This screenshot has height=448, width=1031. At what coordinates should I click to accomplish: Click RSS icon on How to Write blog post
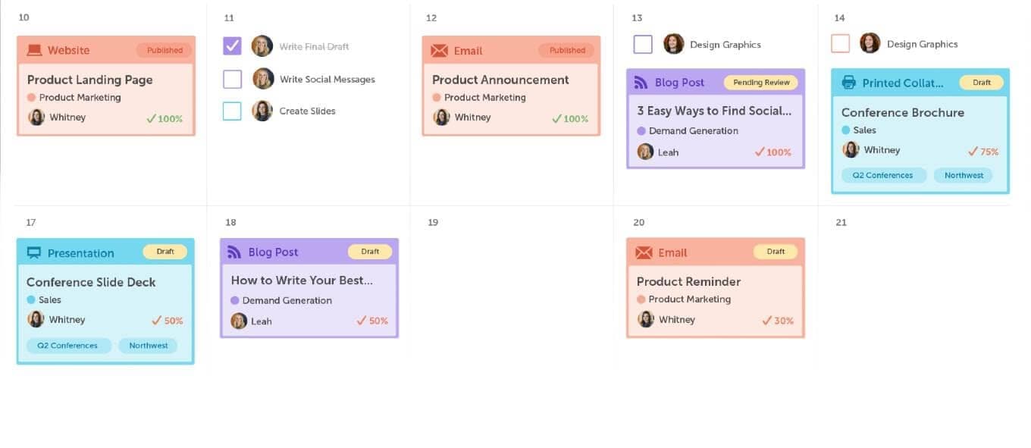(235, 252)
